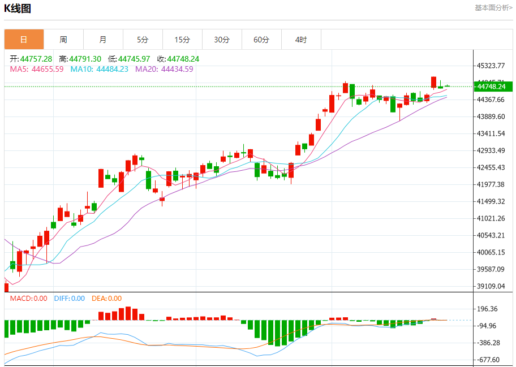Screen dimensions: 516x367
Task: Click the MA5: 44655.59 label
Action: 37,69
